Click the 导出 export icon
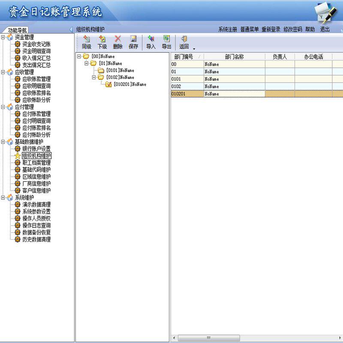The image size is (343, 343). click(x=166, y=42)
